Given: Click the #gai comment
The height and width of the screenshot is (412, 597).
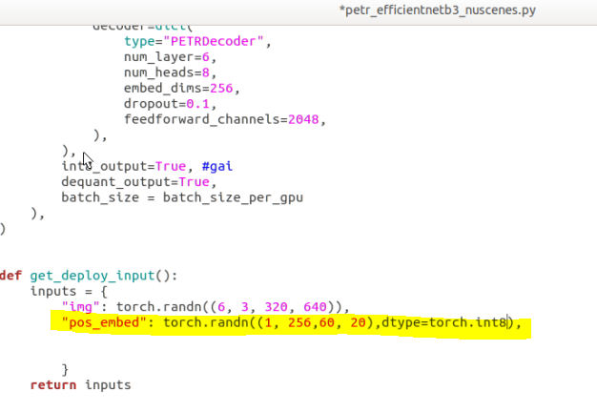Looking at the screenshot, I should [216, 165].
